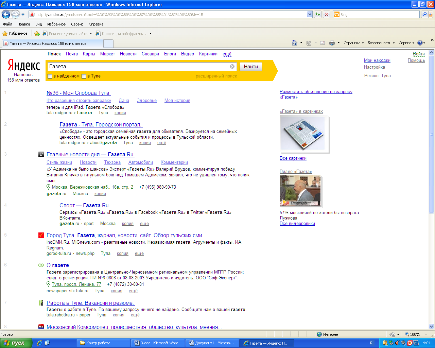Check the 'в Туле' checkbox
435x348 pixels.
pyautogui.click(x=84, y=76)
